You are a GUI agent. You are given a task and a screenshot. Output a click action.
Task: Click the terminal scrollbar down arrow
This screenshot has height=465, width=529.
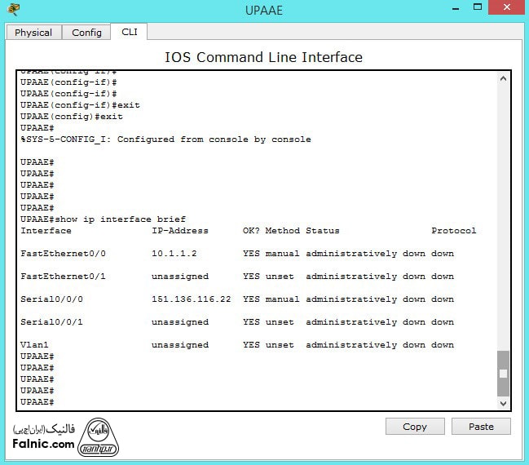503,403
